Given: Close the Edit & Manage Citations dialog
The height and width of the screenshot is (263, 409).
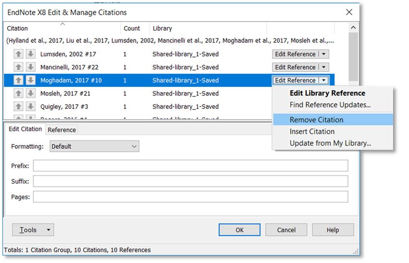Looking at the screenshot, I should click(349, 12).
